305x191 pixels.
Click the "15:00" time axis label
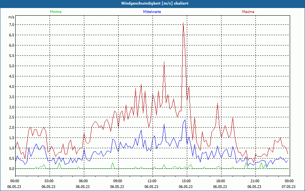coord(187,181)
